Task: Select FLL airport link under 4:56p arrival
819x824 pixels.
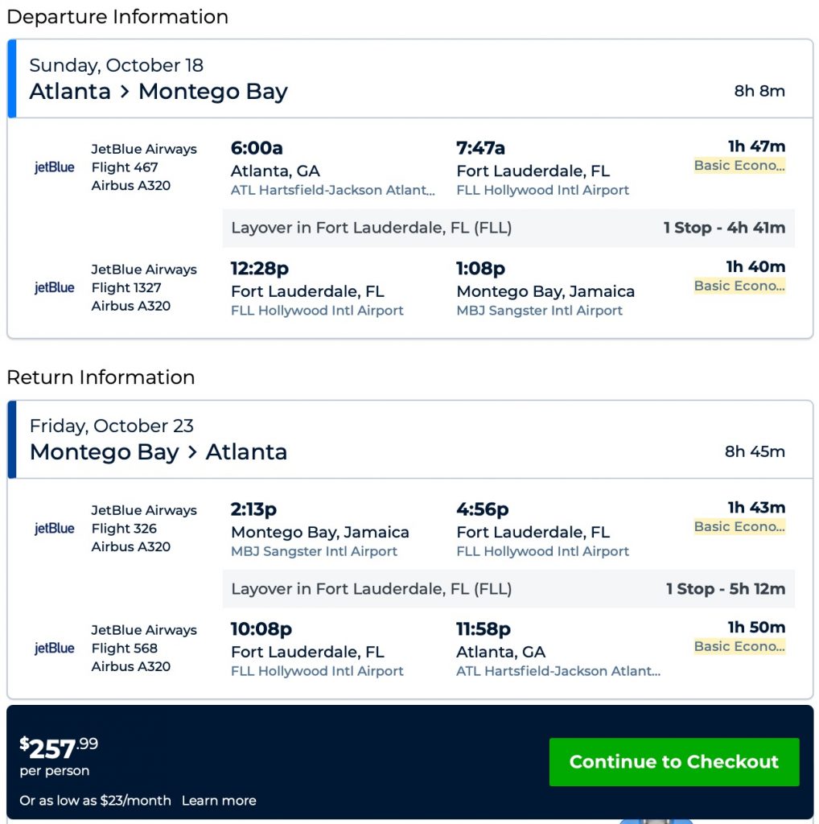Action: tap(543, 552)
